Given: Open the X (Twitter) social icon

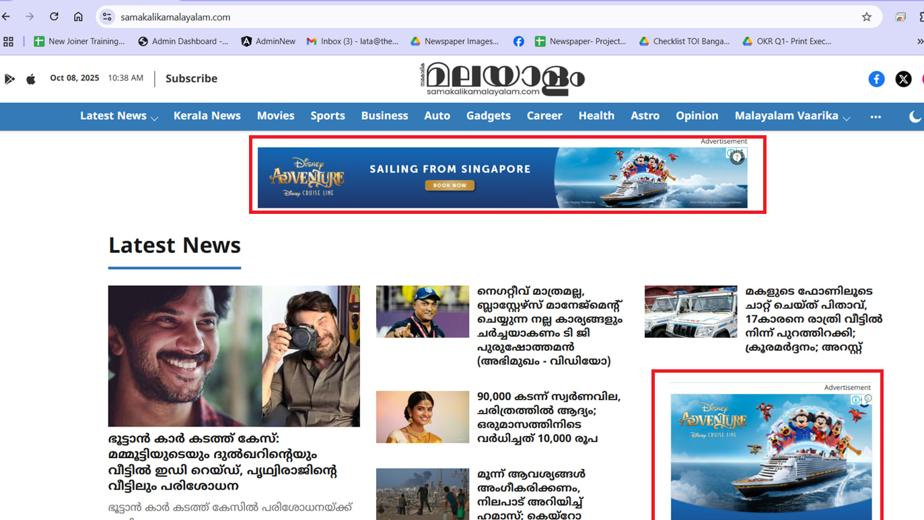Looking at the screenshot, I should (x=903, y=79).
